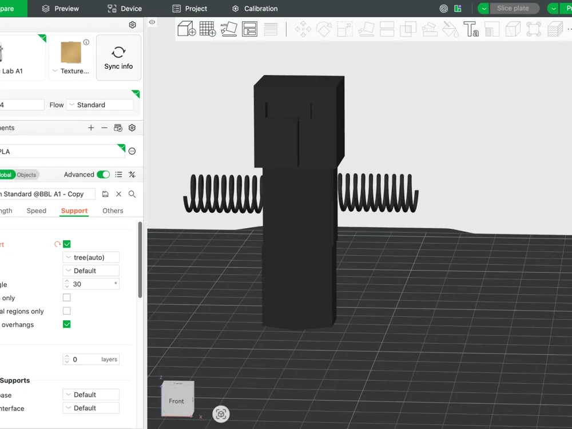Expand the Flow Standard dropdown
The width and height of the screenshot is (572, 429).
100,105
